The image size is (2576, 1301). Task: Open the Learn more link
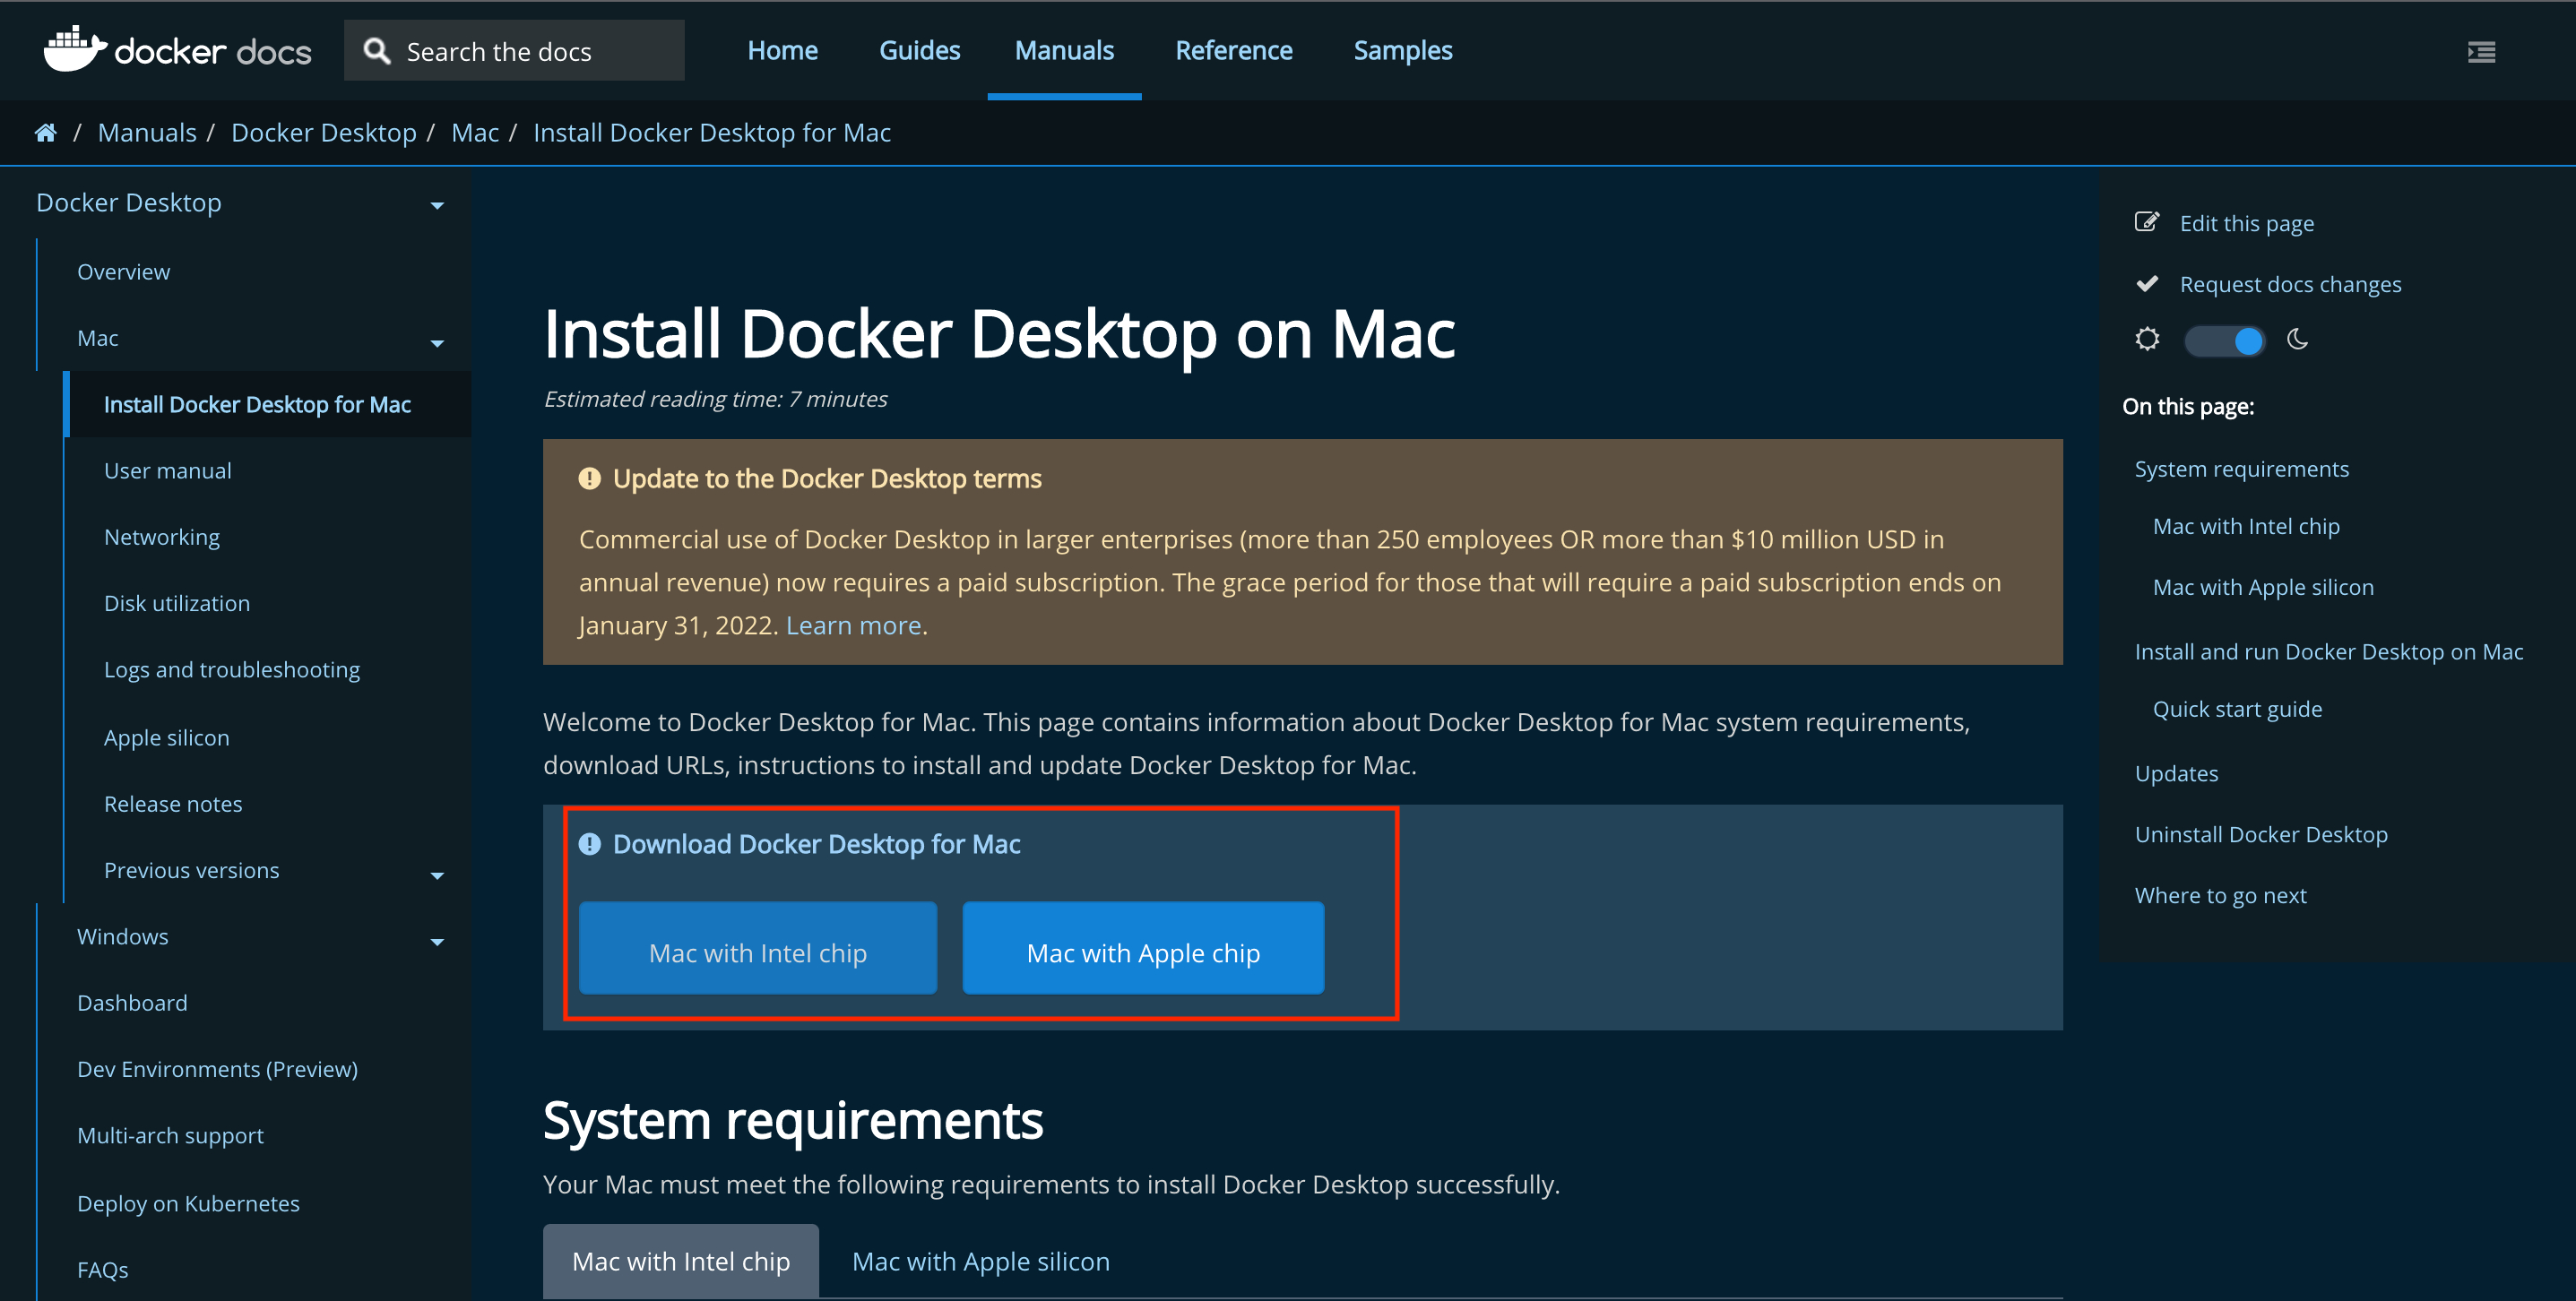pyautogui.click(x=853, y=626)
